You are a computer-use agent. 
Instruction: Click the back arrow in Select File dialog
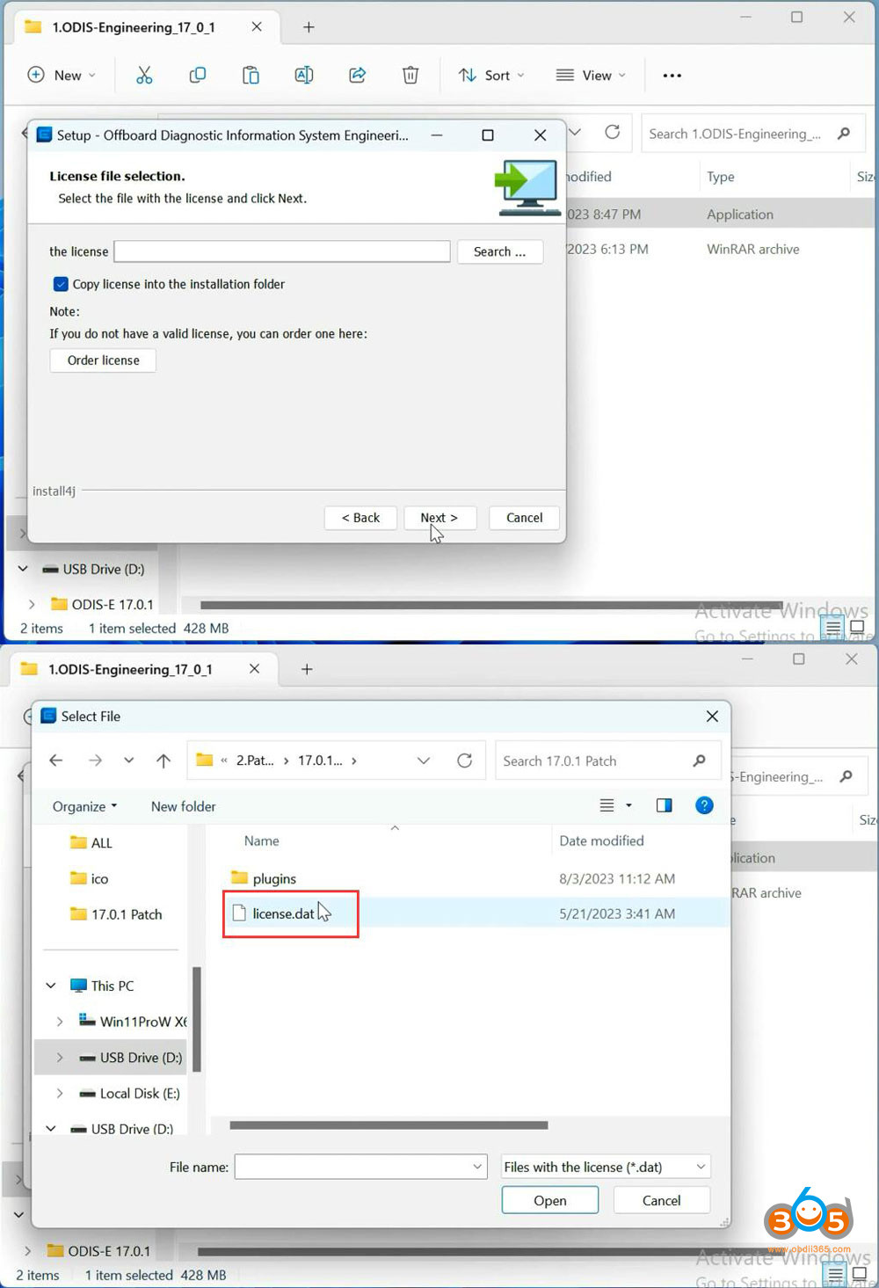tap(55, 760)
